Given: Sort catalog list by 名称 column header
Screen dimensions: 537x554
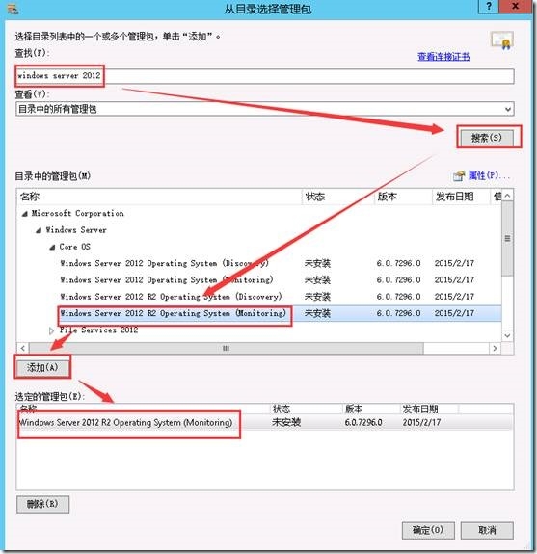Looking at the screenshot, I should (159, 197).
